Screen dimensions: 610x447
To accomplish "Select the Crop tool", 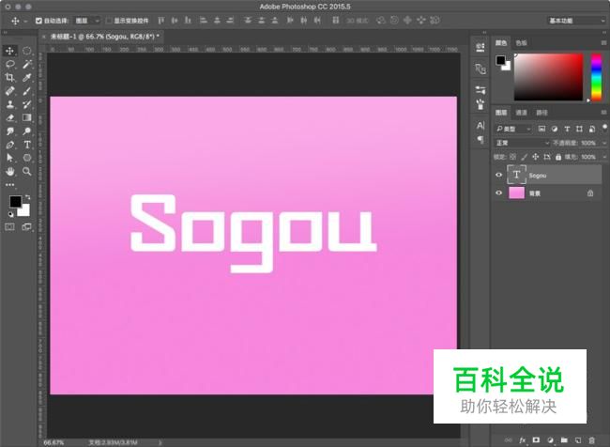I will (x=9, y=78).
